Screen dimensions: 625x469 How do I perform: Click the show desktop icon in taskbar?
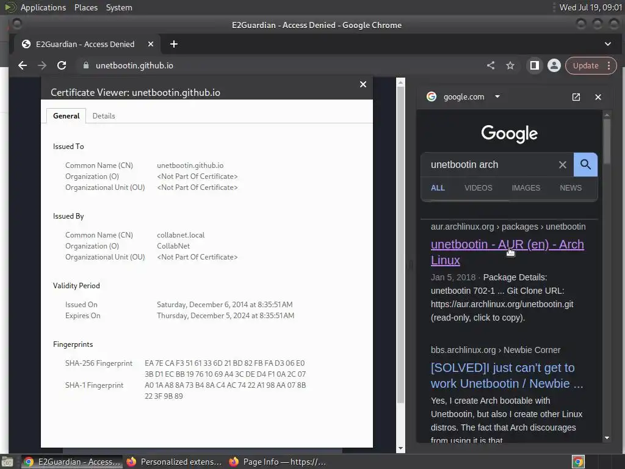point(7,462)
